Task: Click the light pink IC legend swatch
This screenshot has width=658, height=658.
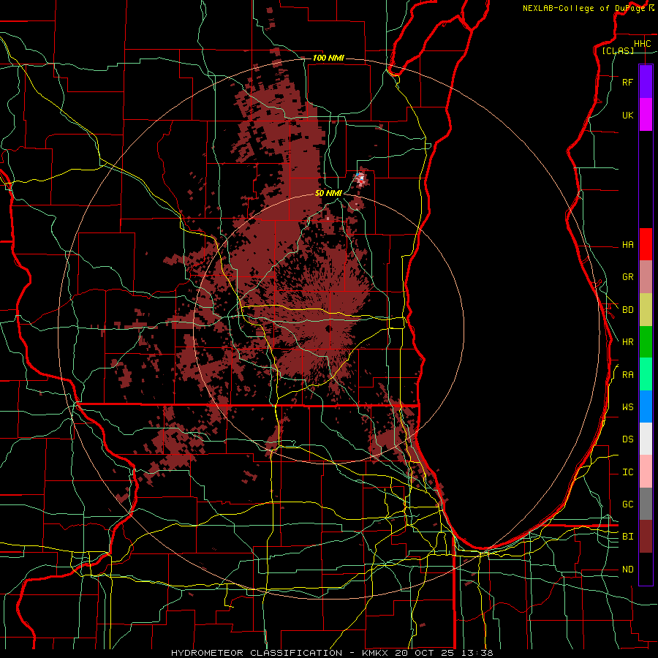Action: 646,472
